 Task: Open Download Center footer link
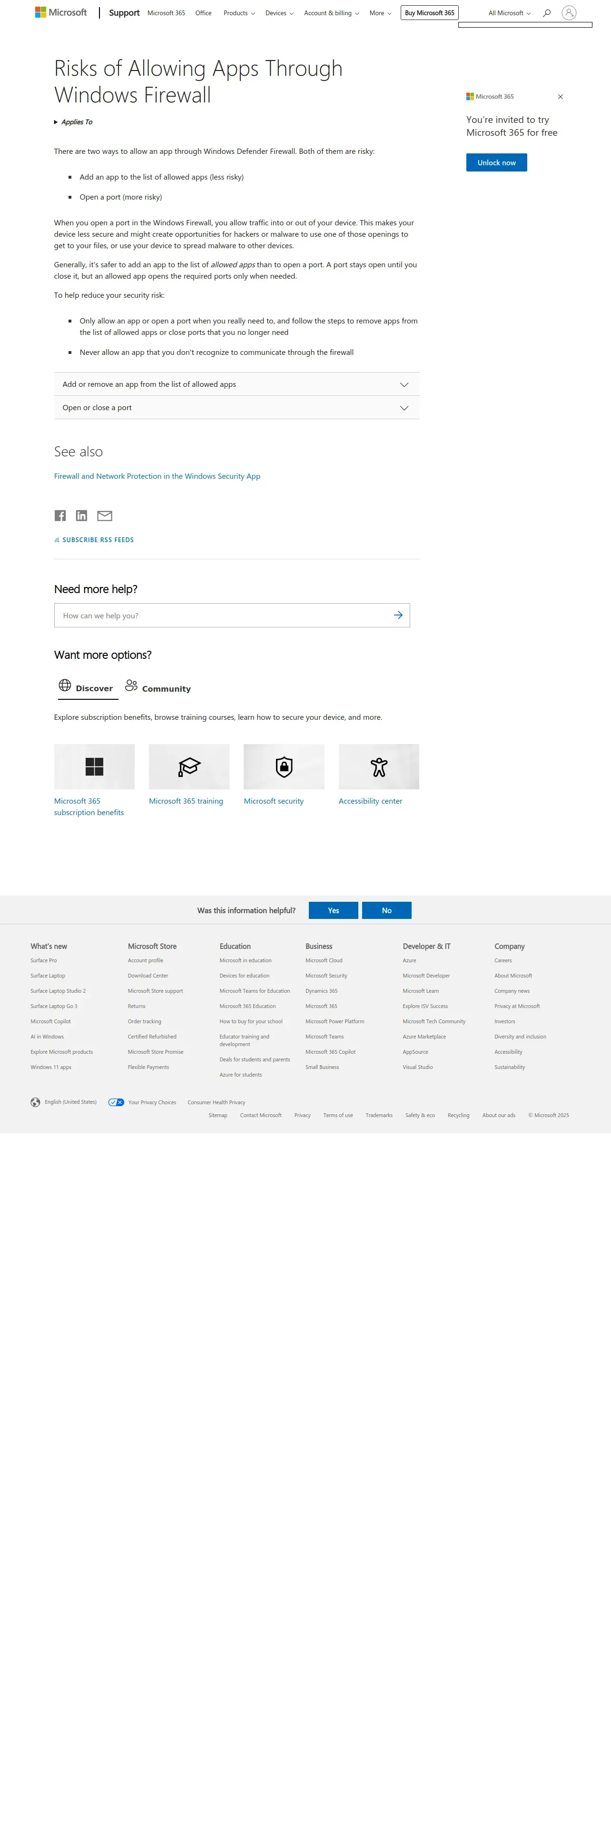[x=148, y=975]
